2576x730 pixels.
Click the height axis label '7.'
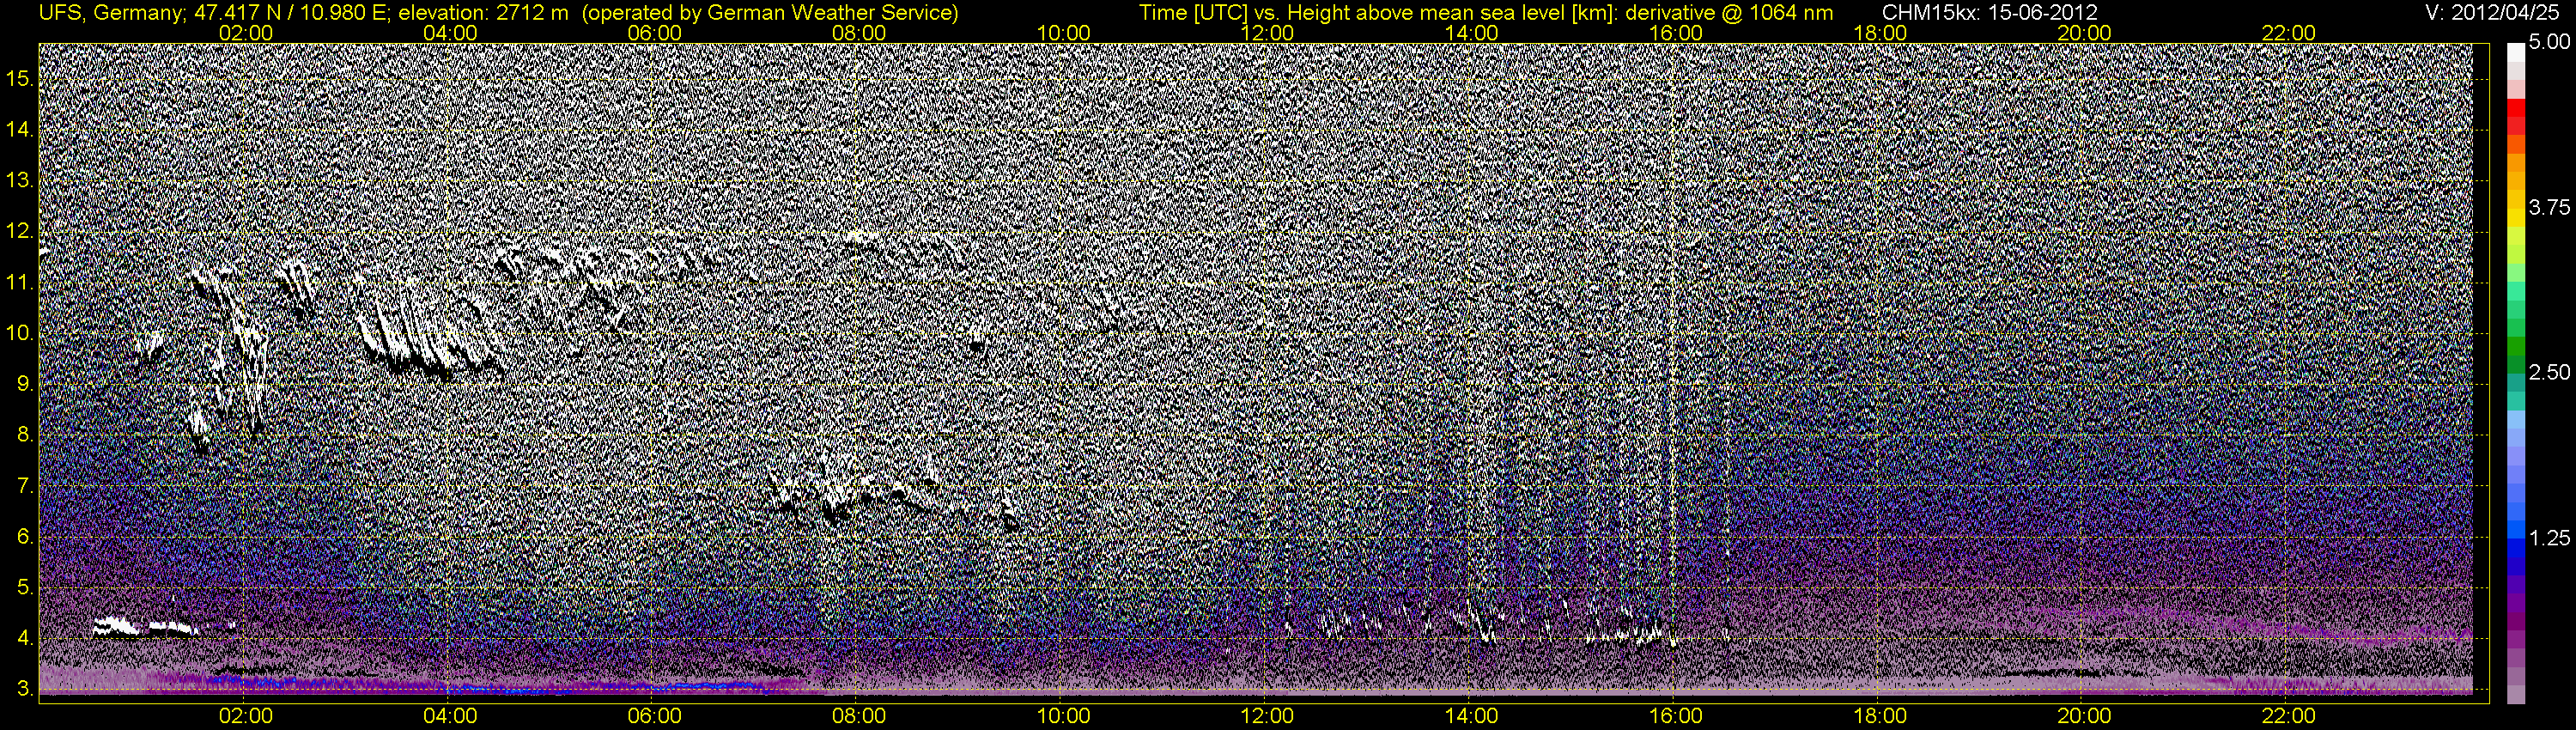tap(25, 486)
